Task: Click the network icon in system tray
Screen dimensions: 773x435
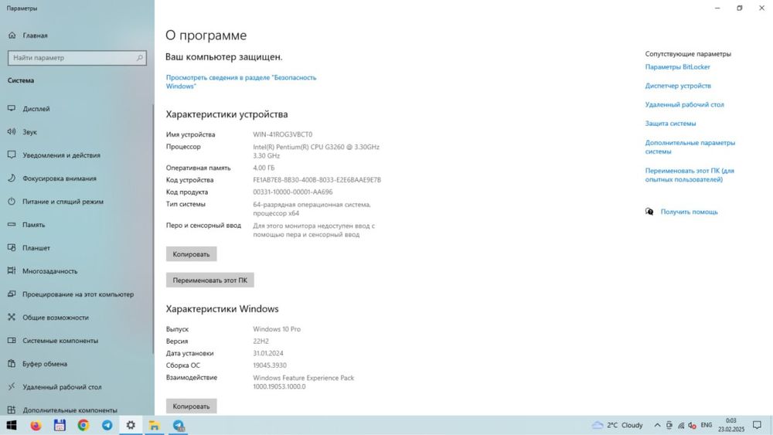Action: [x=681, y=425]
